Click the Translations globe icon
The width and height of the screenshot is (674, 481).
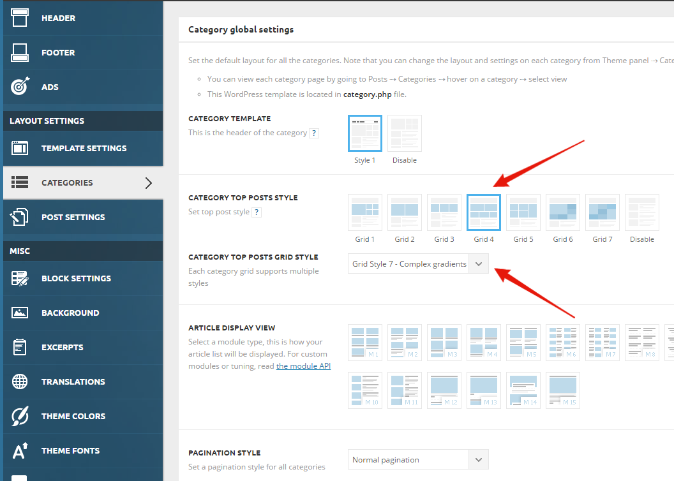tap(20, 381)
